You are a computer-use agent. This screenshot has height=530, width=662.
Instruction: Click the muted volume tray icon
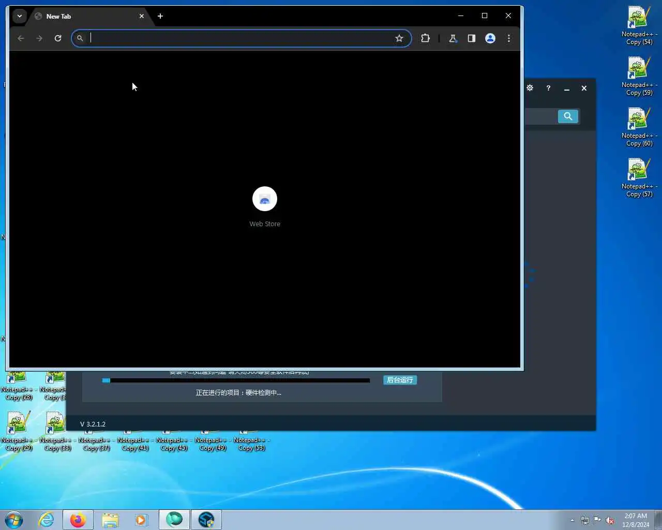tap(610, 520)
